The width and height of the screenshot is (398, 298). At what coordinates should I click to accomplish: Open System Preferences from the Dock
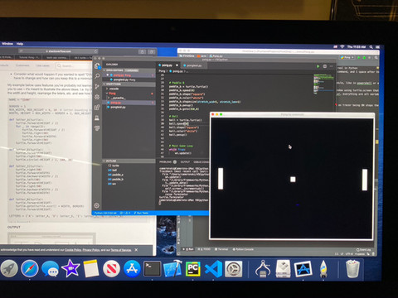234,268
